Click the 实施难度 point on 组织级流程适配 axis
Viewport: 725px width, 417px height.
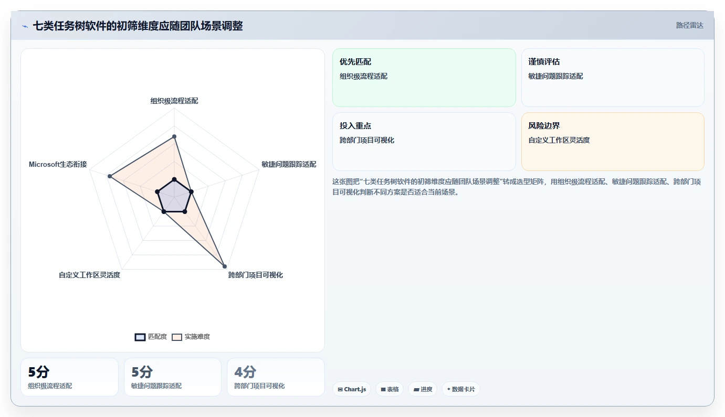click(174, 136)
